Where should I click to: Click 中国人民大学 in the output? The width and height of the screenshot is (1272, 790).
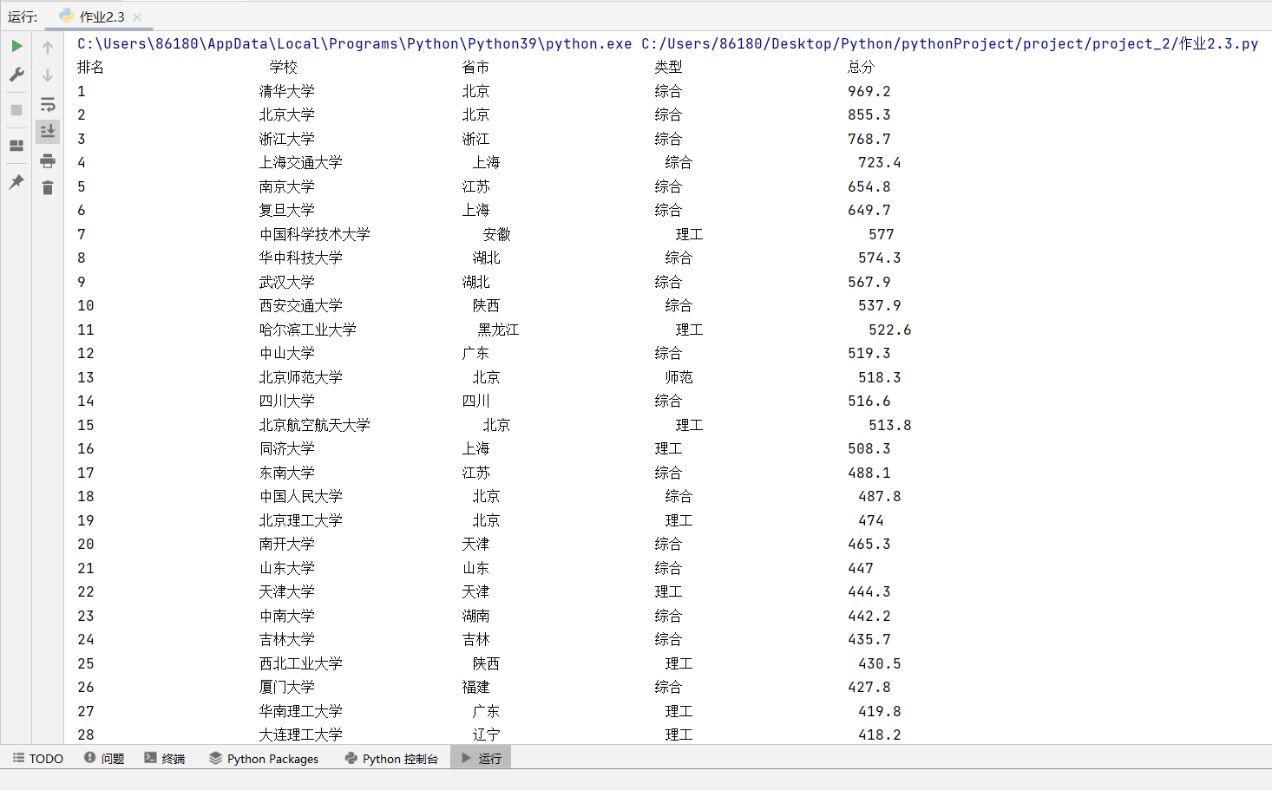[x=300, y=496]
